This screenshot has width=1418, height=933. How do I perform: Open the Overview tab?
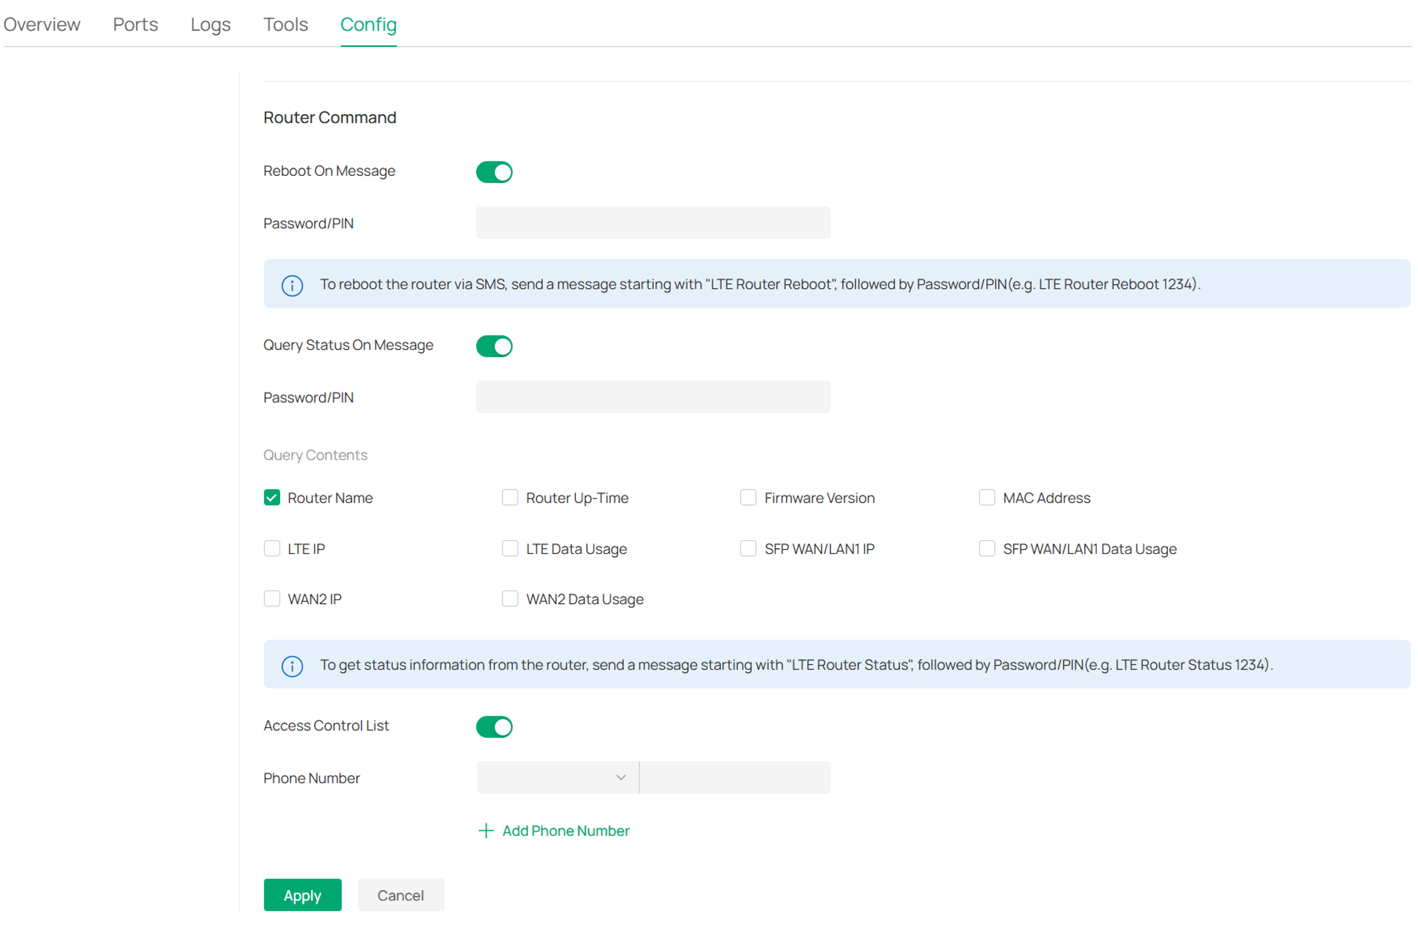pos(41,24)
